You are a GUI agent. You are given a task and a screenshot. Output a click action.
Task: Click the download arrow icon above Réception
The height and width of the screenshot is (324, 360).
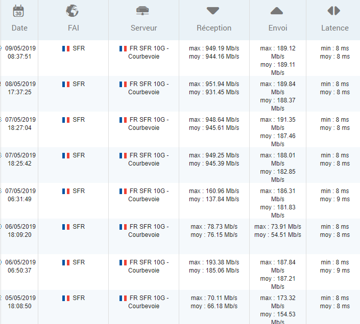(x=213, y=11)
